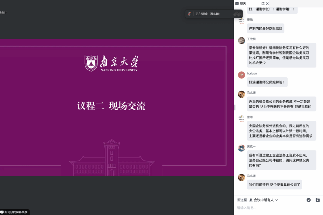Click the 正在讲话 speaker indicator
Screen dimensions: 323x215
click(207, 14)
